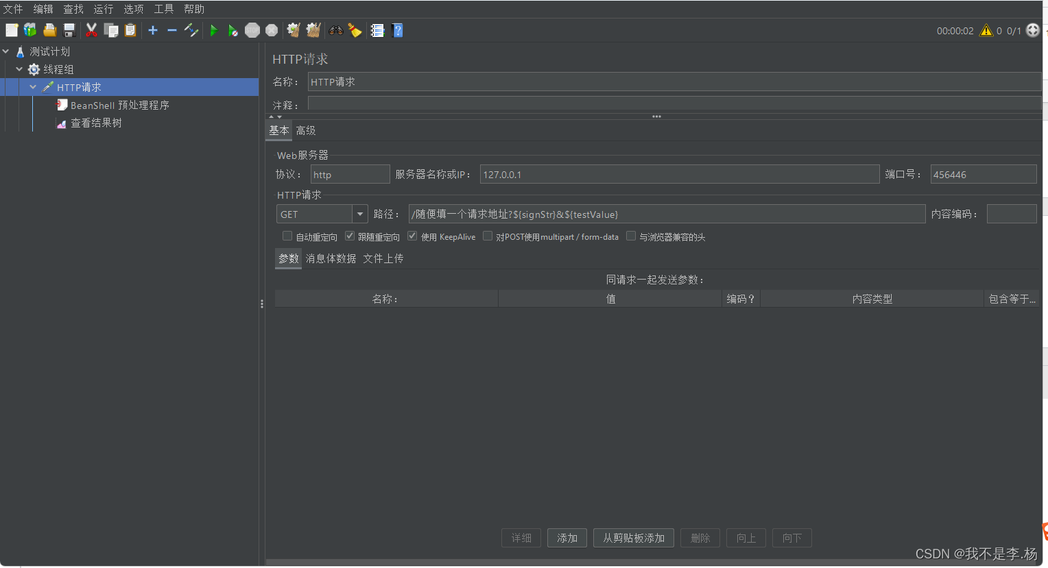Select the 线程组 node in tree
1048x568 pixels.
click(58, 69)
